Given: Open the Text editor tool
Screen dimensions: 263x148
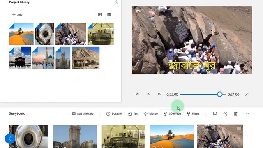Looking at the screenshot, I should 133,114.
